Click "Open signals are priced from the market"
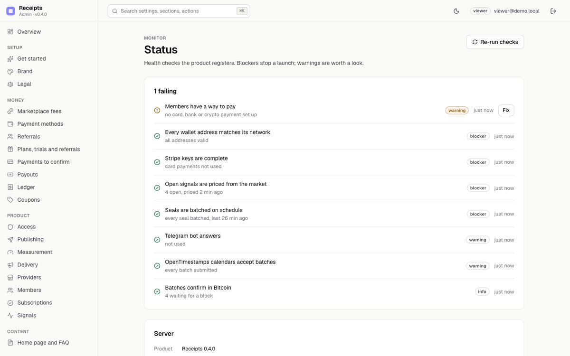The width and height of the screenshot is (570, 356). point(216,184)
